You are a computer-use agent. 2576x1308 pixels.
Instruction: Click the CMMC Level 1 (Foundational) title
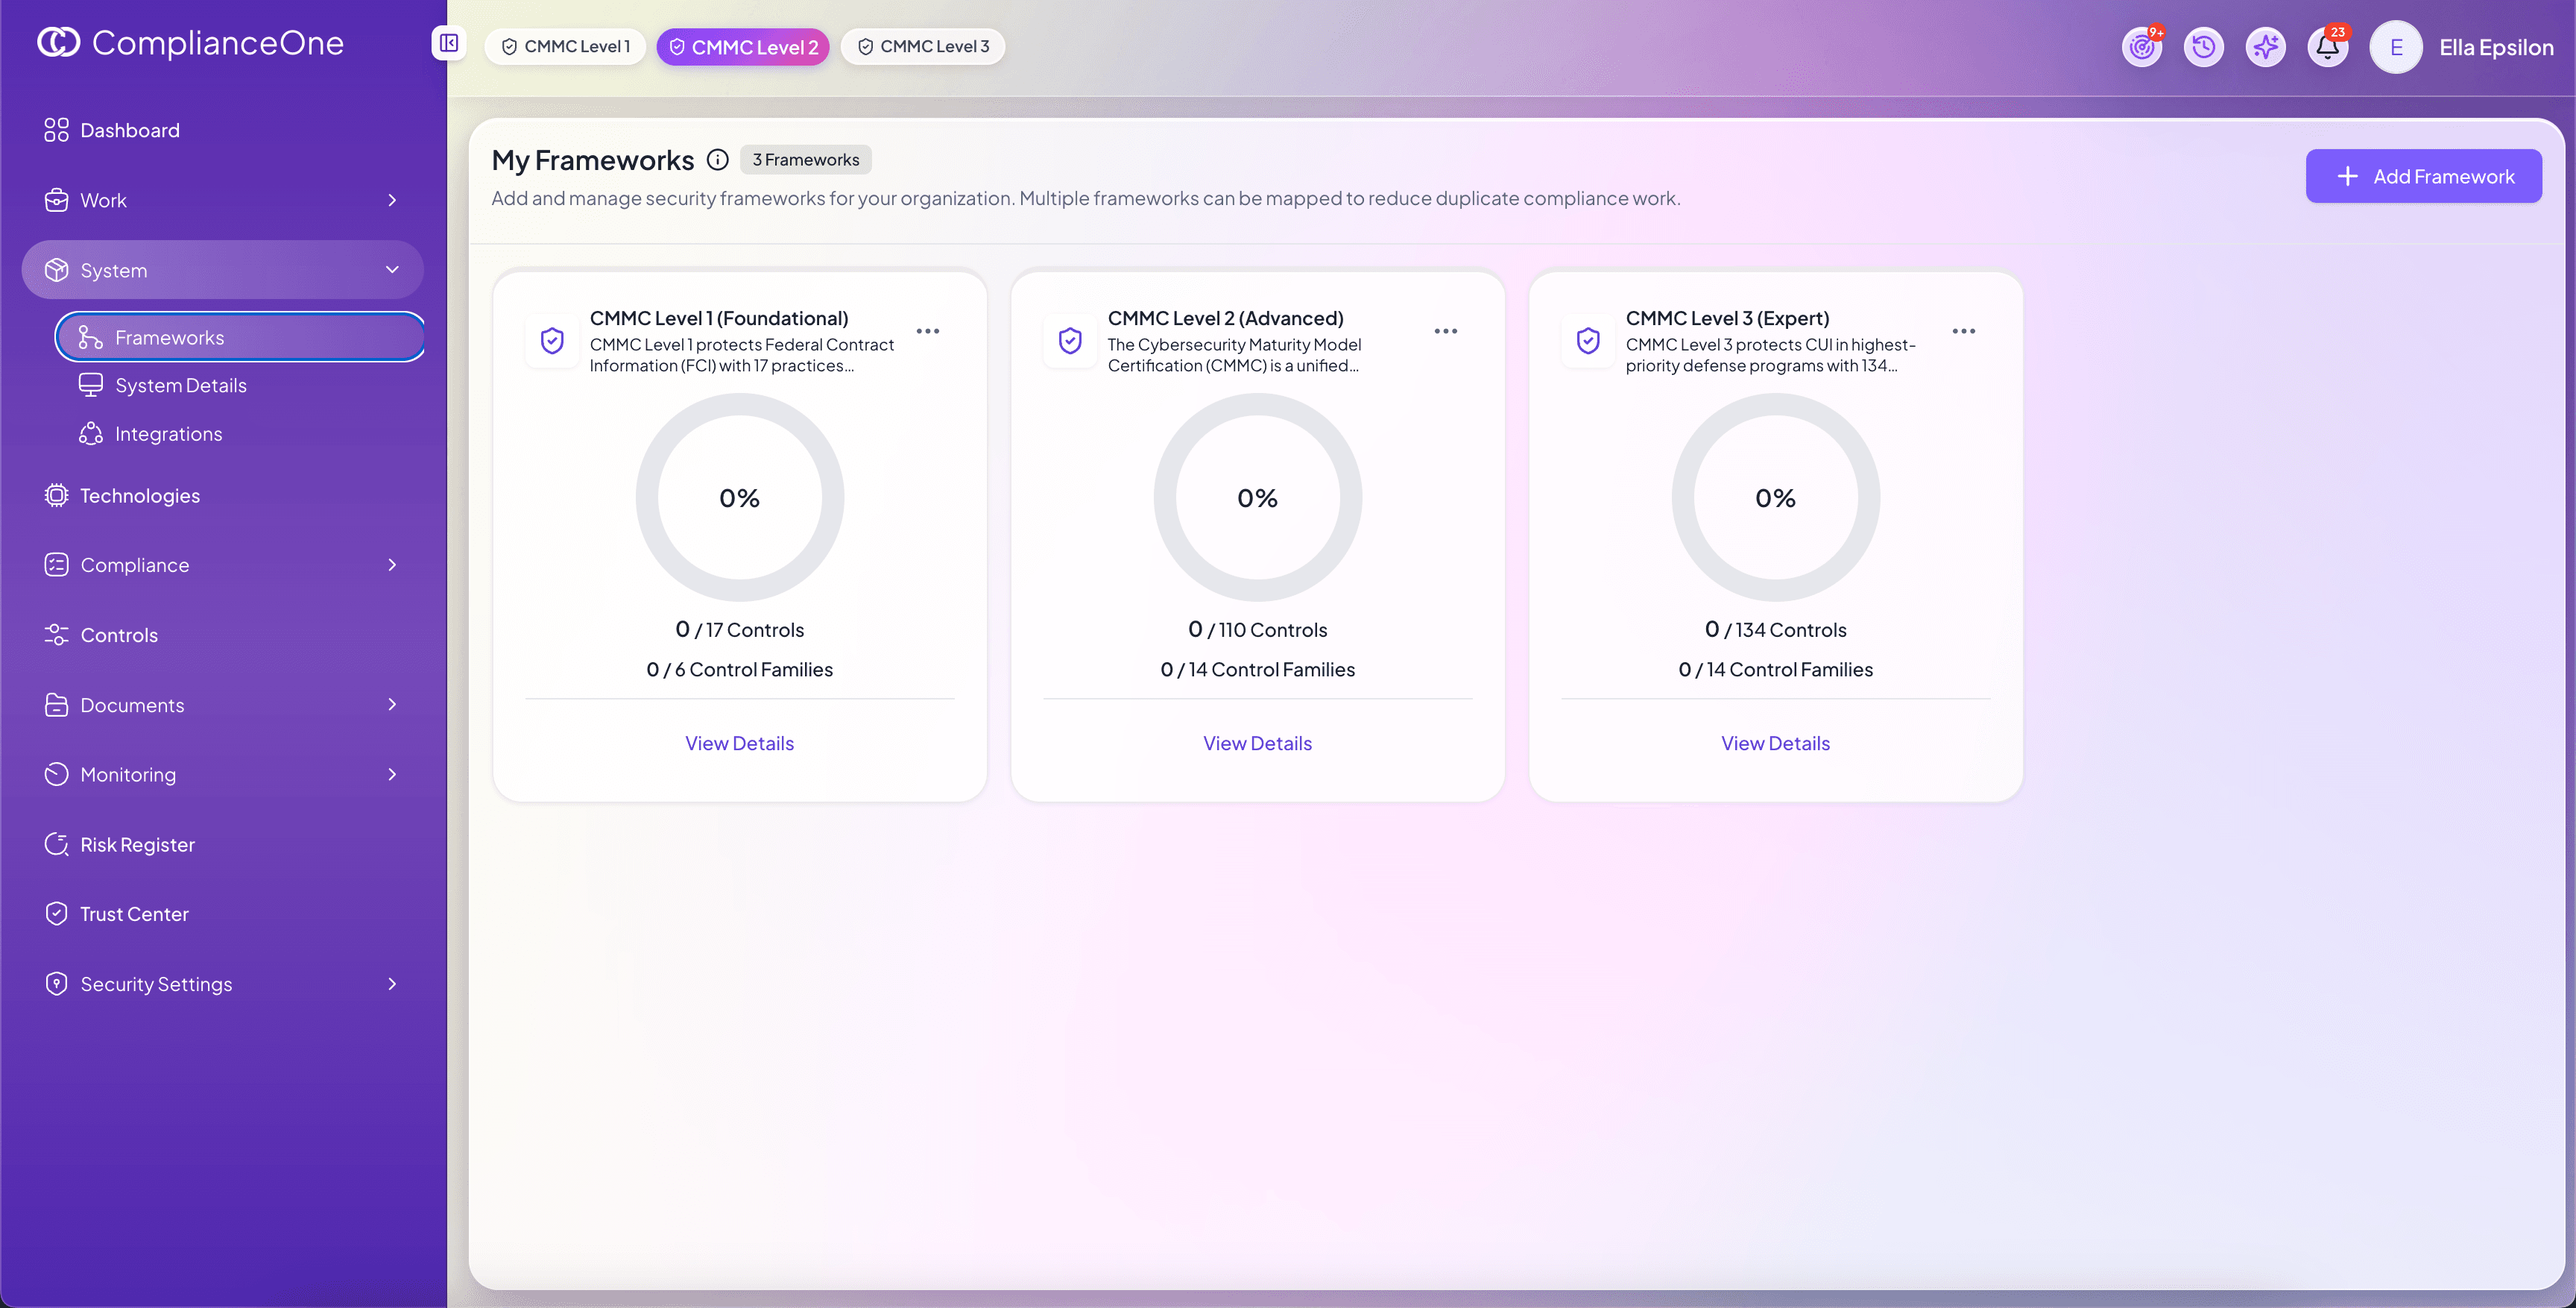[719, 318]
